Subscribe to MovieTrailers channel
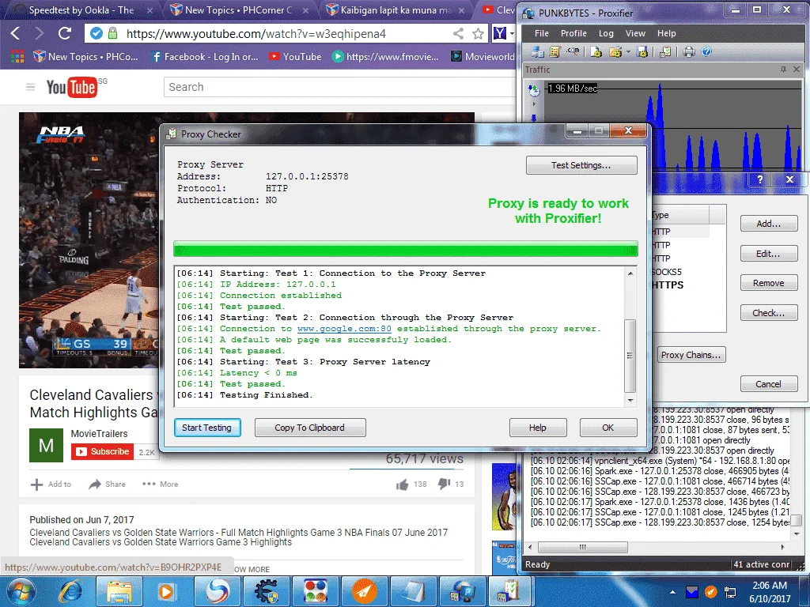Viewport: 810px width, 607px height. click(x=102, y=451)
